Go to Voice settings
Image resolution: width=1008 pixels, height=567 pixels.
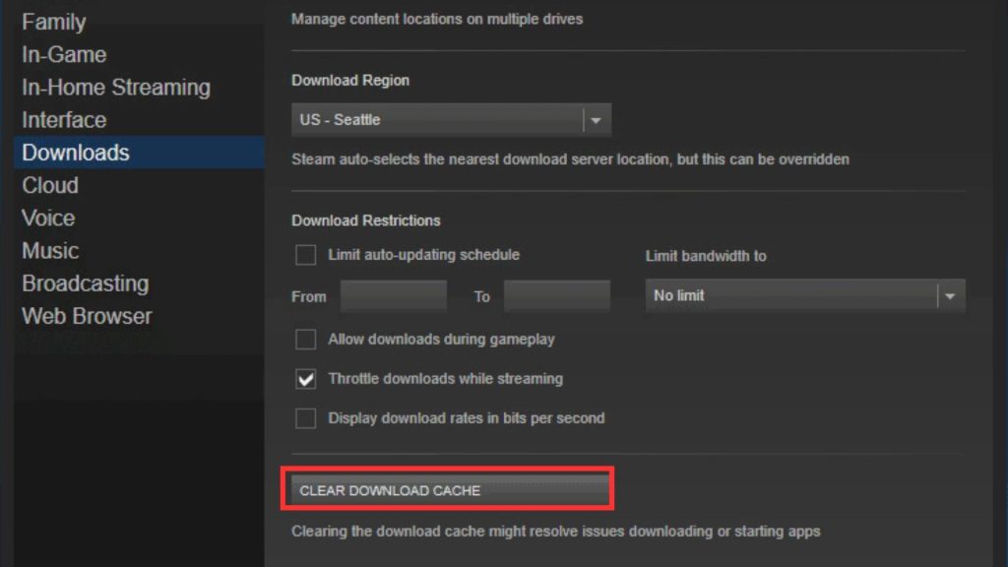pos(47,218)
